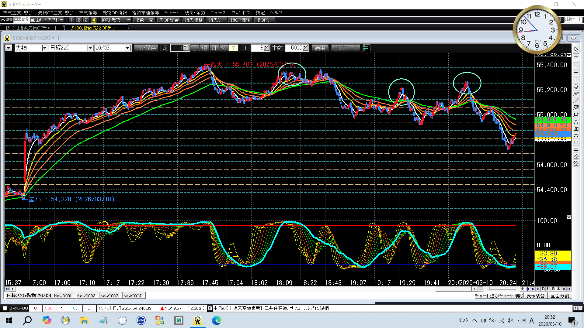The width and height of the screenshot is (584, 328).
Task: Switch to New0002 chart tab
Action: 86,296
